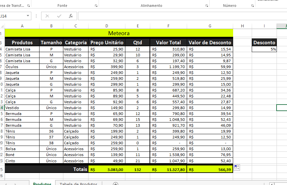Select the Bolsa product cell
The width and height of the screenshot is (287, 185).
tap(22, 149)
